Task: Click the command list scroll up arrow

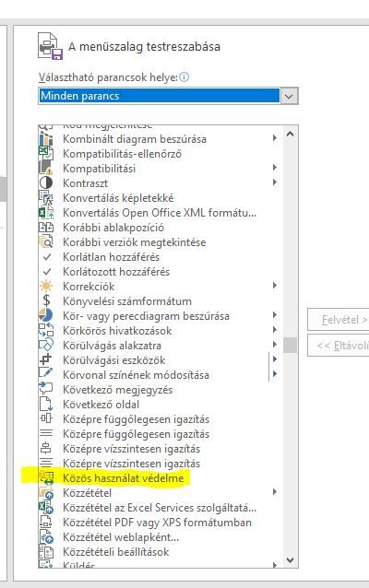Action: pos(291,134)
